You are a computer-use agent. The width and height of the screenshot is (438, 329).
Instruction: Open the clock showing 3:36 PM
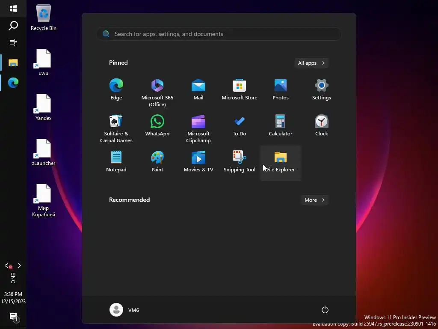coord(13,298)
